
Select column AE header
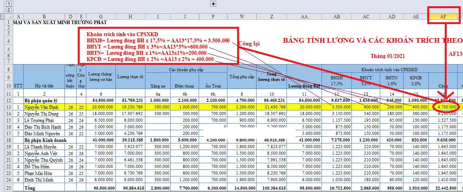416,17
